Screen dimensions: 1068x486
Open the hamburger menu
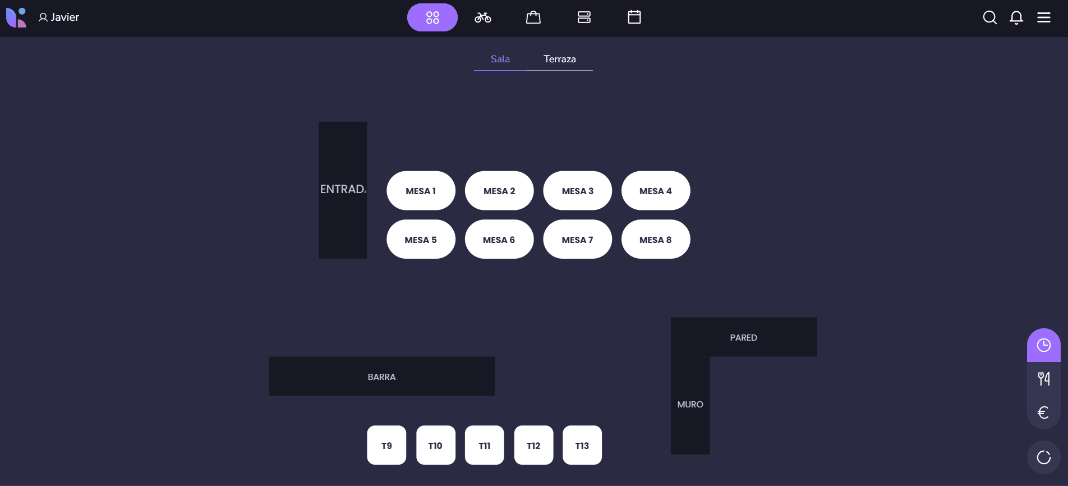tap(1043, 17)
